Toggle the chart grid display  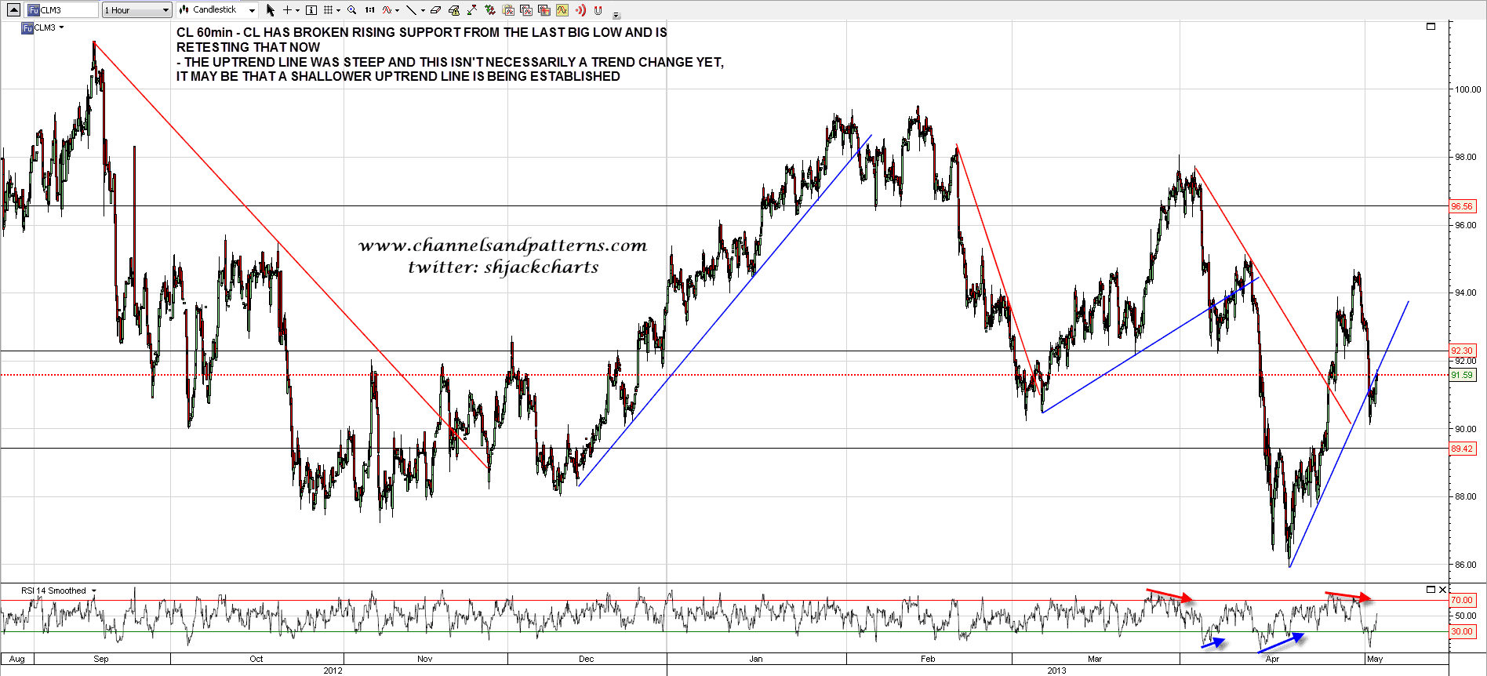[x=329, y=10]
